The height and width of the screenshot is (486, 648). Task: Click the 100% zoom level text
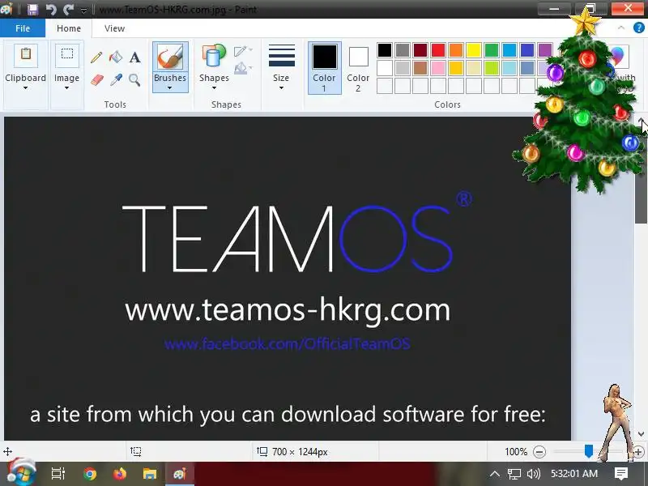(x=516, y=452)
